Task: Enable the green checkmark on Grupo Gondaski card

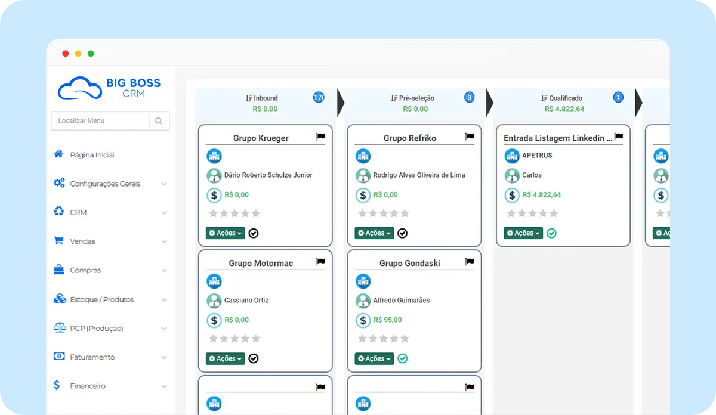Action: [402, 358]
